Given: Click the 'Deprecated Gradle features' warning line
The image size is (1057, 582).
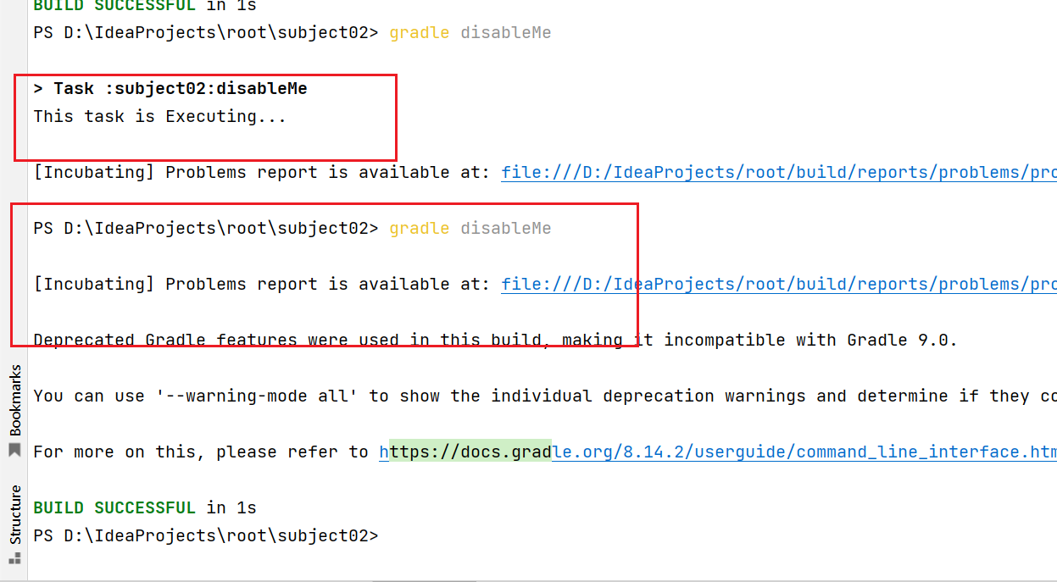Looking at the screenshot, I should coord(495,340).
